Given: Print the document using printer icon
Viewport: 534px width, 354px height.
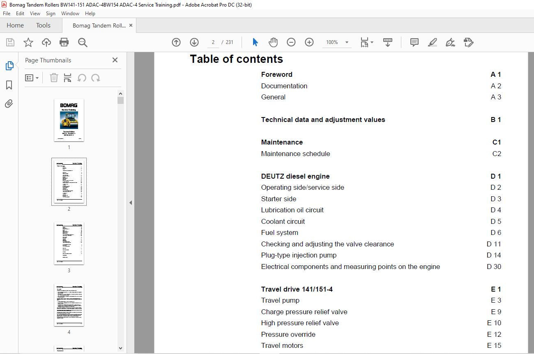Looking at the screenshot, I should click(x=64, y=42).
